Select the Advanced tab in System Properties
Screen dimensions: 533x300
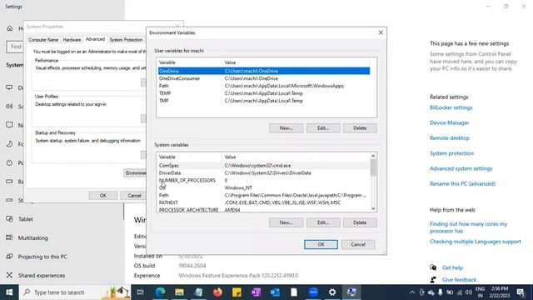tap(95, 39)
